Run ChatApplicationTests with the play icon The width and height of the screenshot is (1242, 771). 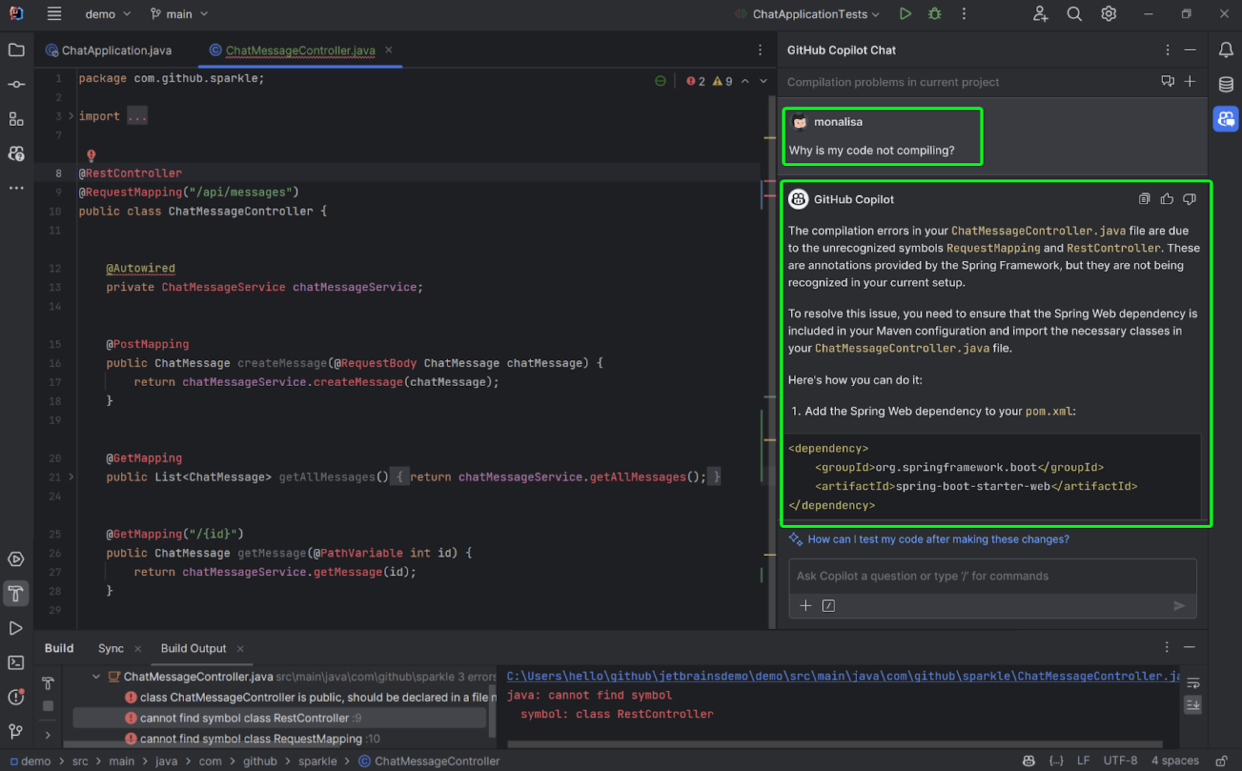tap(905, 14)
